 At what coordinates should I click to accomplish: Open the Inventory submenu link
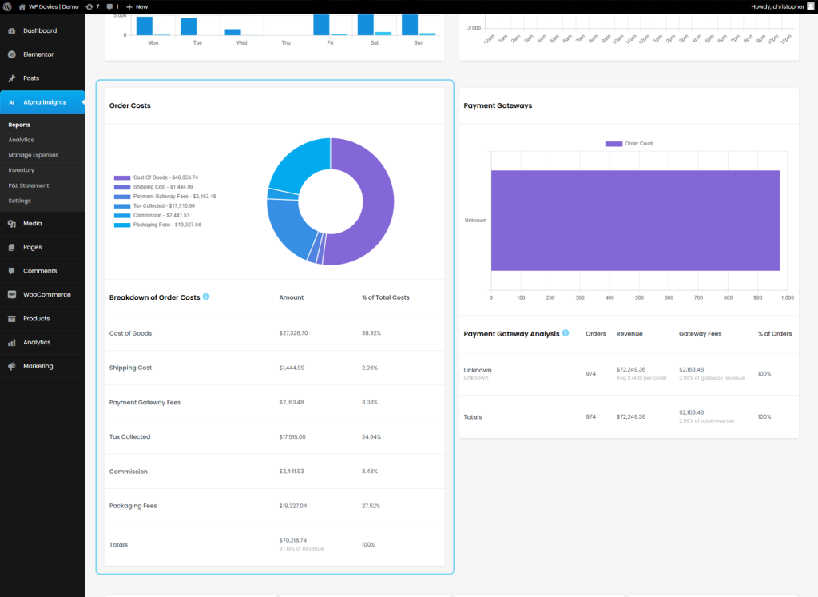pyautogui.click(x=22, y=170)
